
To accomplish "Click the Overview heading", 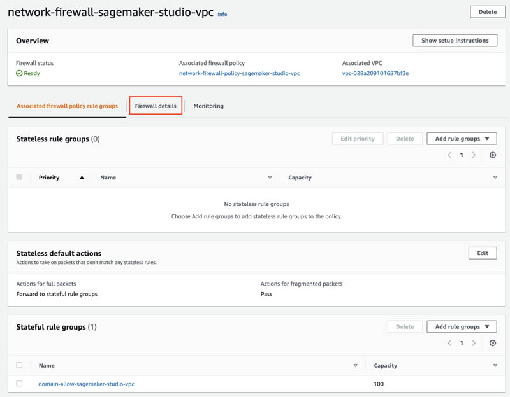I will tap(33, 41).
